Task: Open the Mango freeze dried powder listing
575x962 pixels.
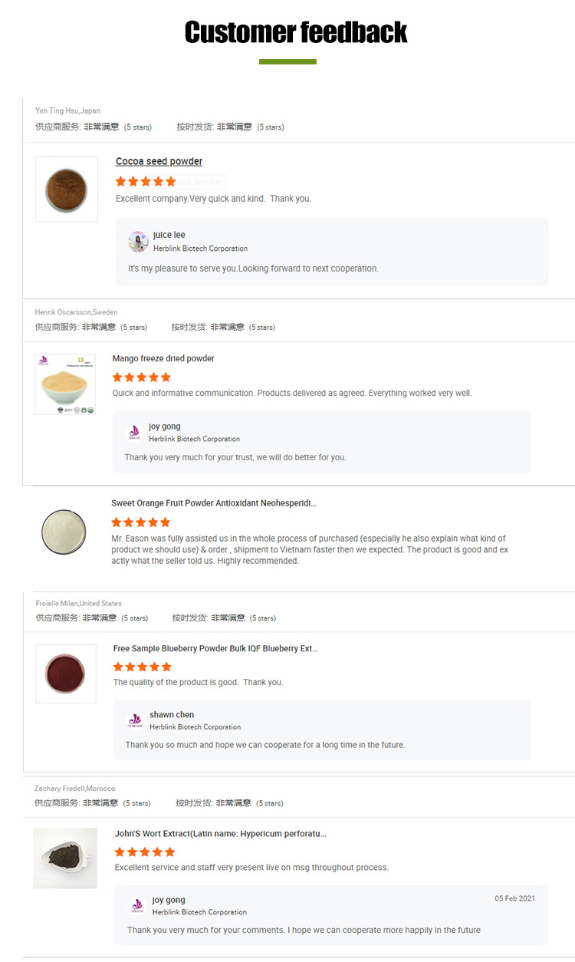Action: pos(163,357)
